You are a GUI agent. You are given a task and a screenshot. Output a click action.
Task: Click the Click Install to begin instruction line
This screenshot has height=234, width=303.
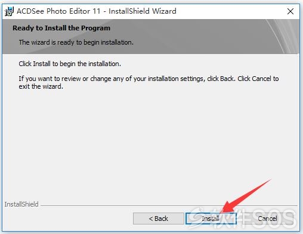click(70, 64)
